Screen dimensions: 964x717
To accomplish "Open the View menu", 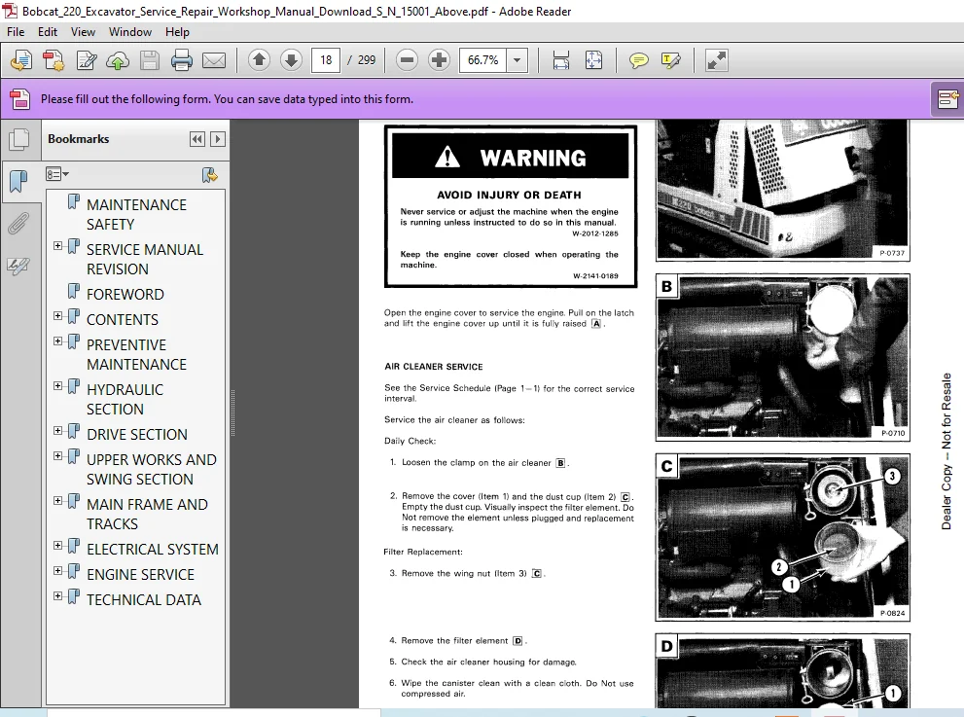I will click(83, 32).
